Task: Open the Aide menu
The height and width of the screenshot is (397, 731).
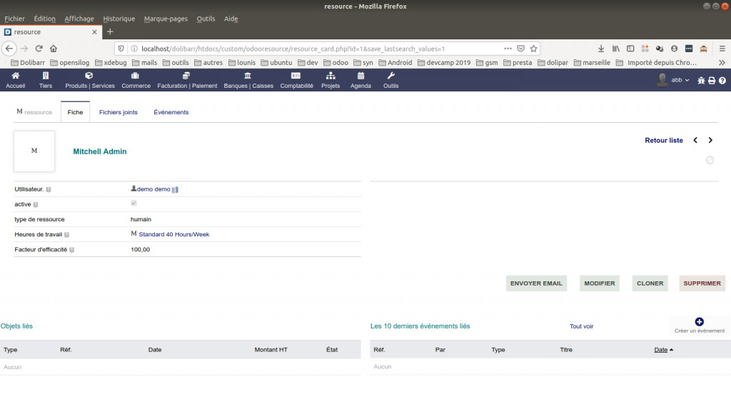Action: [231, 19]
